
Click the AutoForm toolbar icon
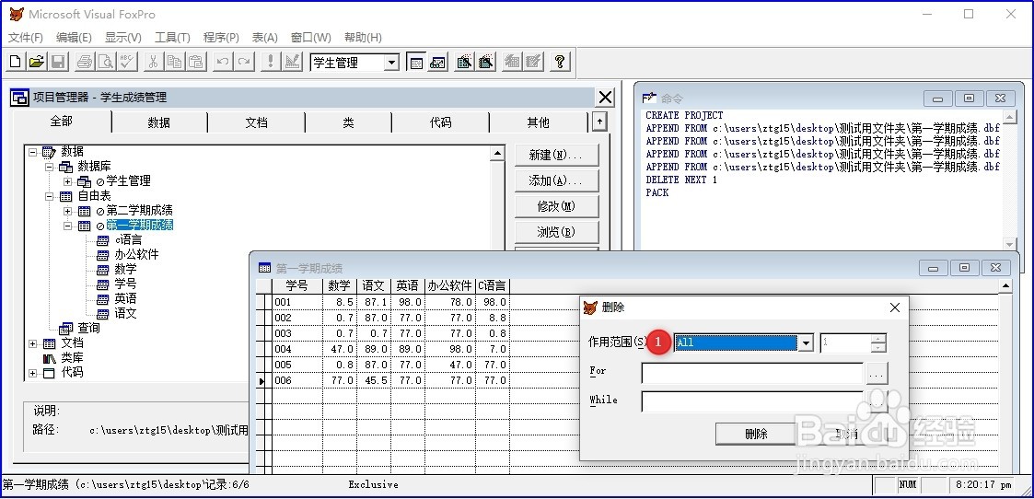pyautogui.click(x=512, y=62)
